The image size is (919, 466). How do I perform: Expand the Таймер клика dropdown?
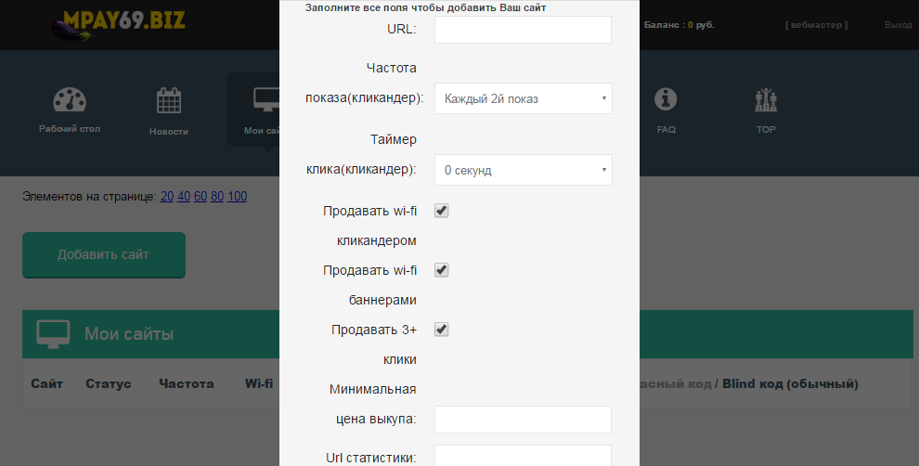[523, 171]
